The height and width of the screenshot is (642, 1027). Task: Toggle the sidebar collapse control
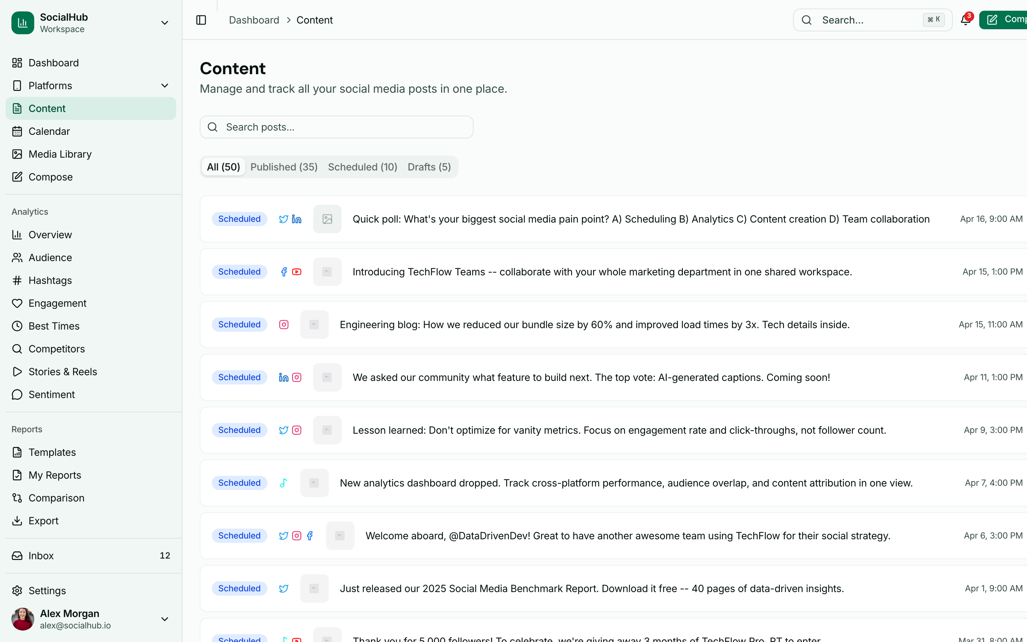tap(201, 20)
